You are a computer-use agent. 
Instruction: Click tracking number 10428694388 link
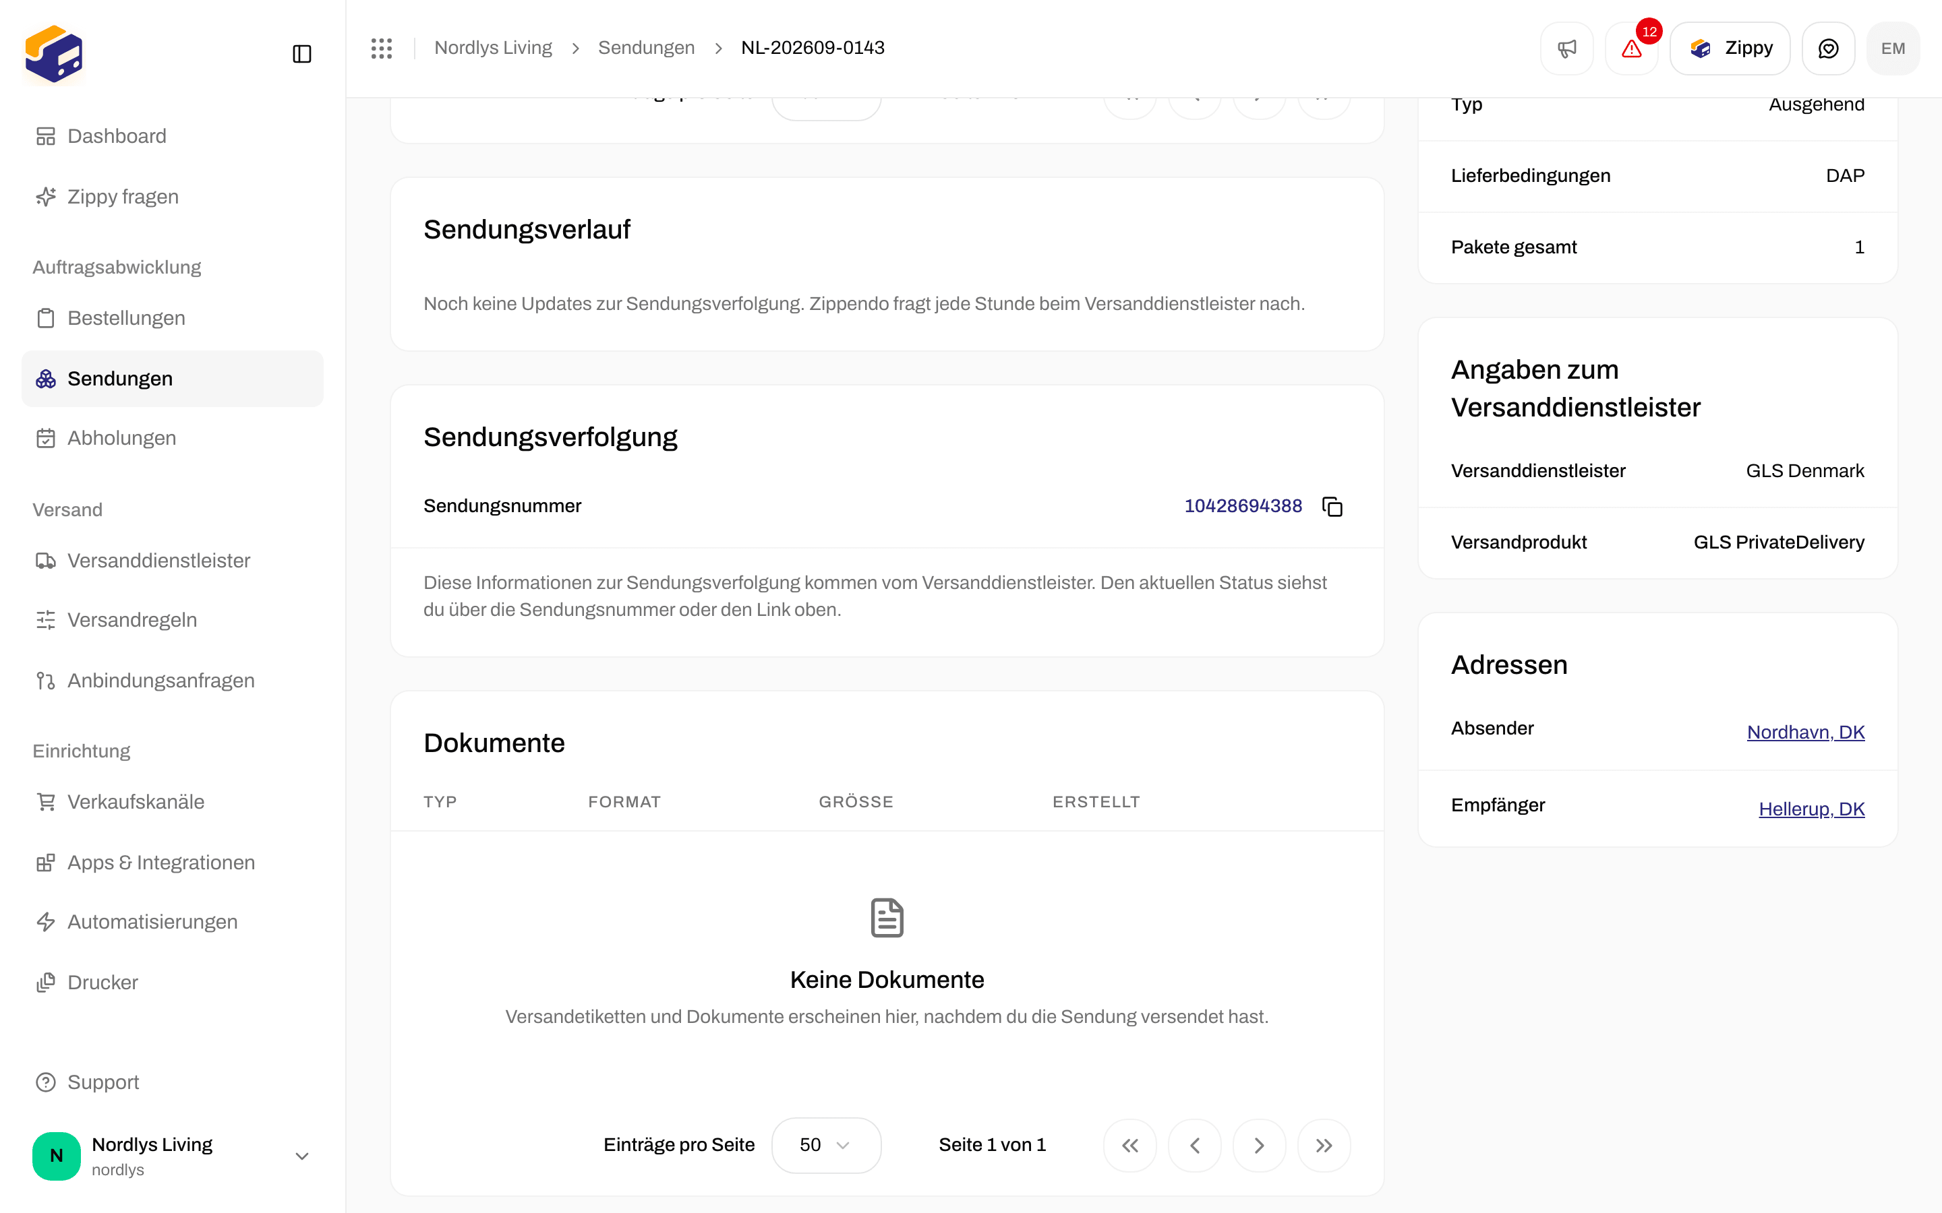coord(1243,505)
